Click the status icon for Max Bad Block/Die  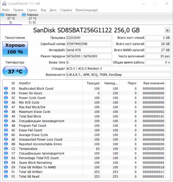click(x=6, y=107)
